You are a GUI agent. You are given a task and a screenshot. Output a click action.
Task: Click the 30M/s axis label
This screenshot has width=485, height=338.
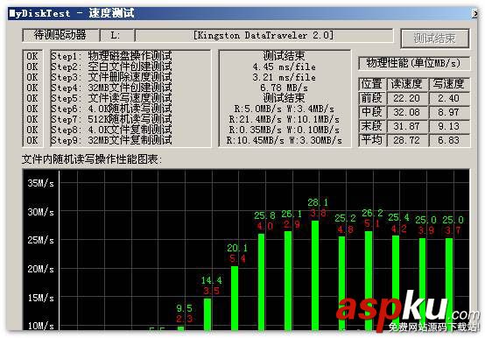pyautogui.click(x=40, y=212)
